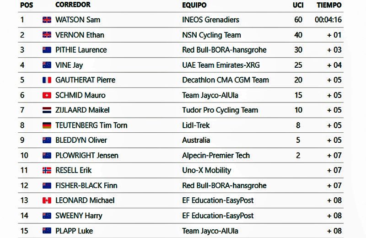Image resolution: width=366 pixels, height=238 pixels.
Task: Click the flag beside PITHIE Laurence
Action: click(x=47, y=50)
